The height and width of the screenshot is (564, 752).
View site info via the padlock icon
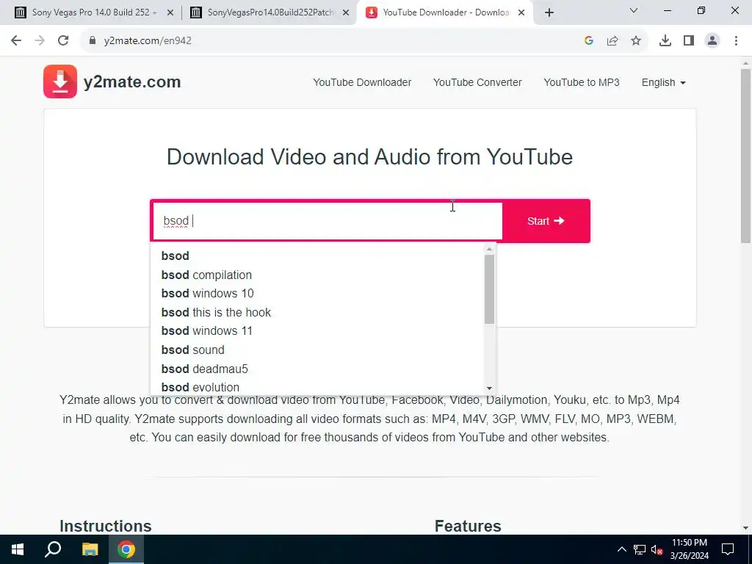[93, 41]
